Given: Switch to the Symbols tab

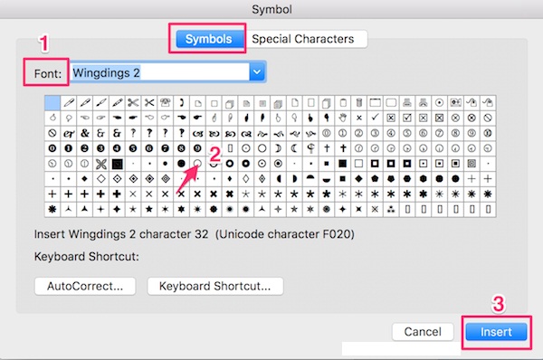Looking at the screenshot, I should (x=208, y=39).
